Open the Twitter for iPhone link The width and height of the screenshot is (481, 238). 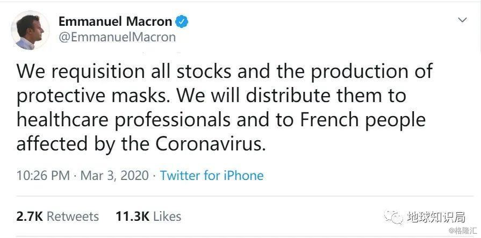click(x=212, y=176)
